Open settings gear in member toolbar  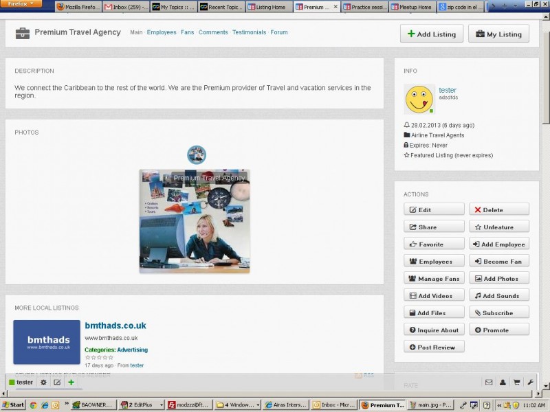(43, 382)
